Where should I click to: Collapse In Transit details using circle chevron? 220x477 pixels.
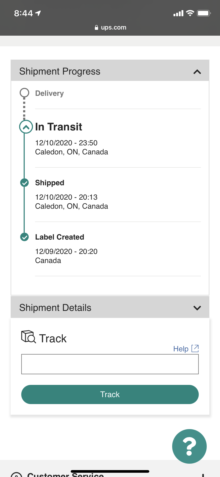[26, 127]
